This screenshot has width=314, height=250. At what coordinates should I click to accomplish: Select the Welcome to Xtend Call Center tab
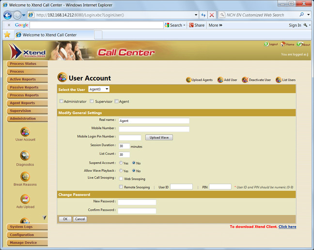pos(54,35)
